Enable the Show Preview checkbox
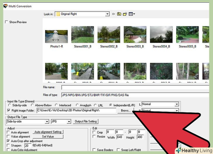The width and height of the screenshot is (213, 154). point(7,22)
